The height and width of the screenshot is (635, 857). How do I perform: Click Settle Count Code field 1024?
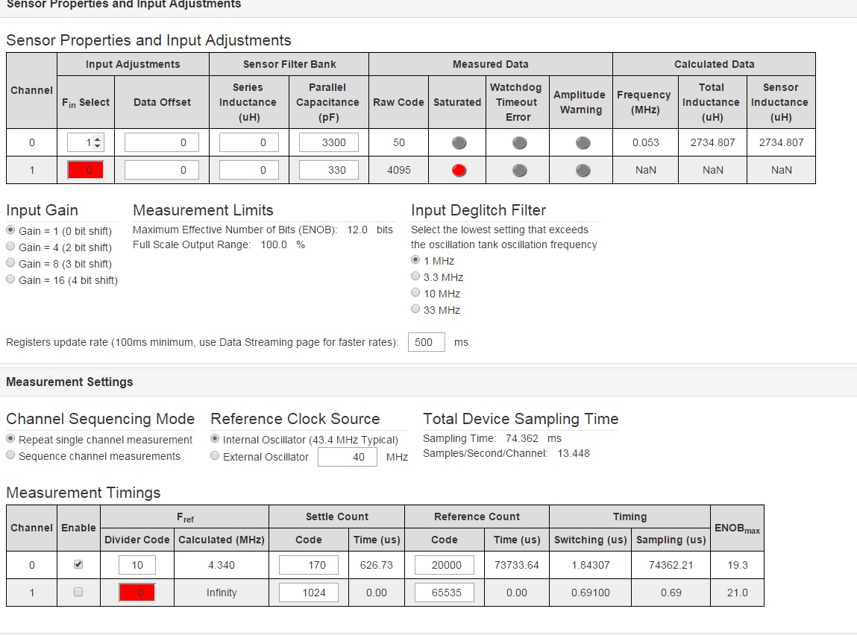[309, 593]
